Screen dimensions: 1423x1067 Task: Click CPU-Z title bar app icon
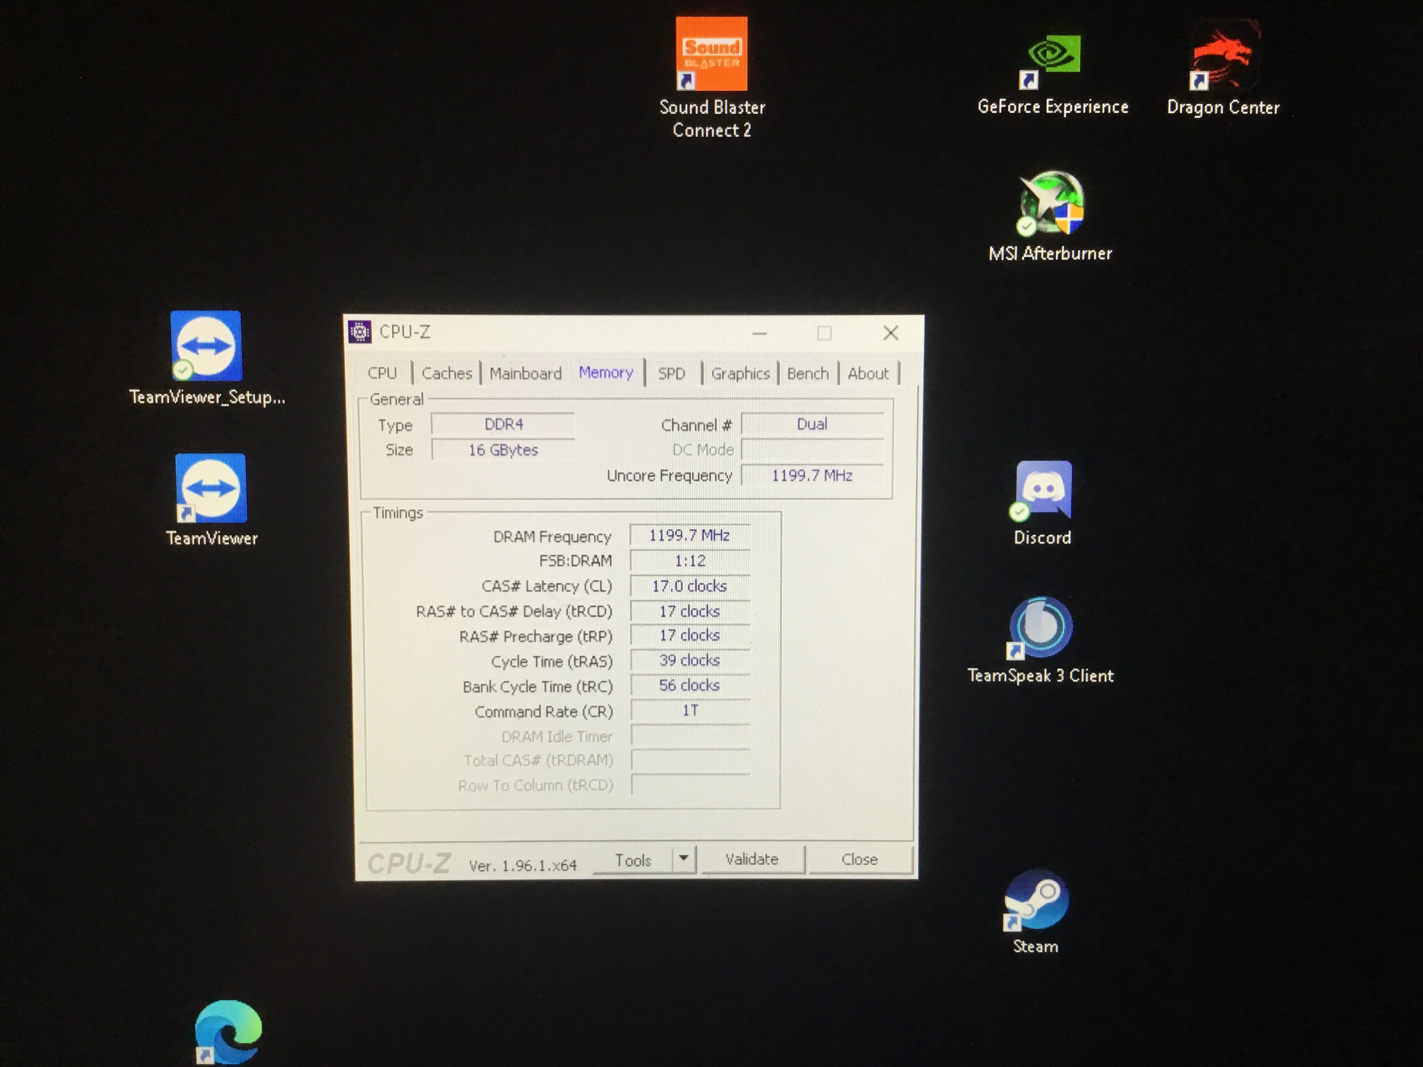(x=360, y=332)
